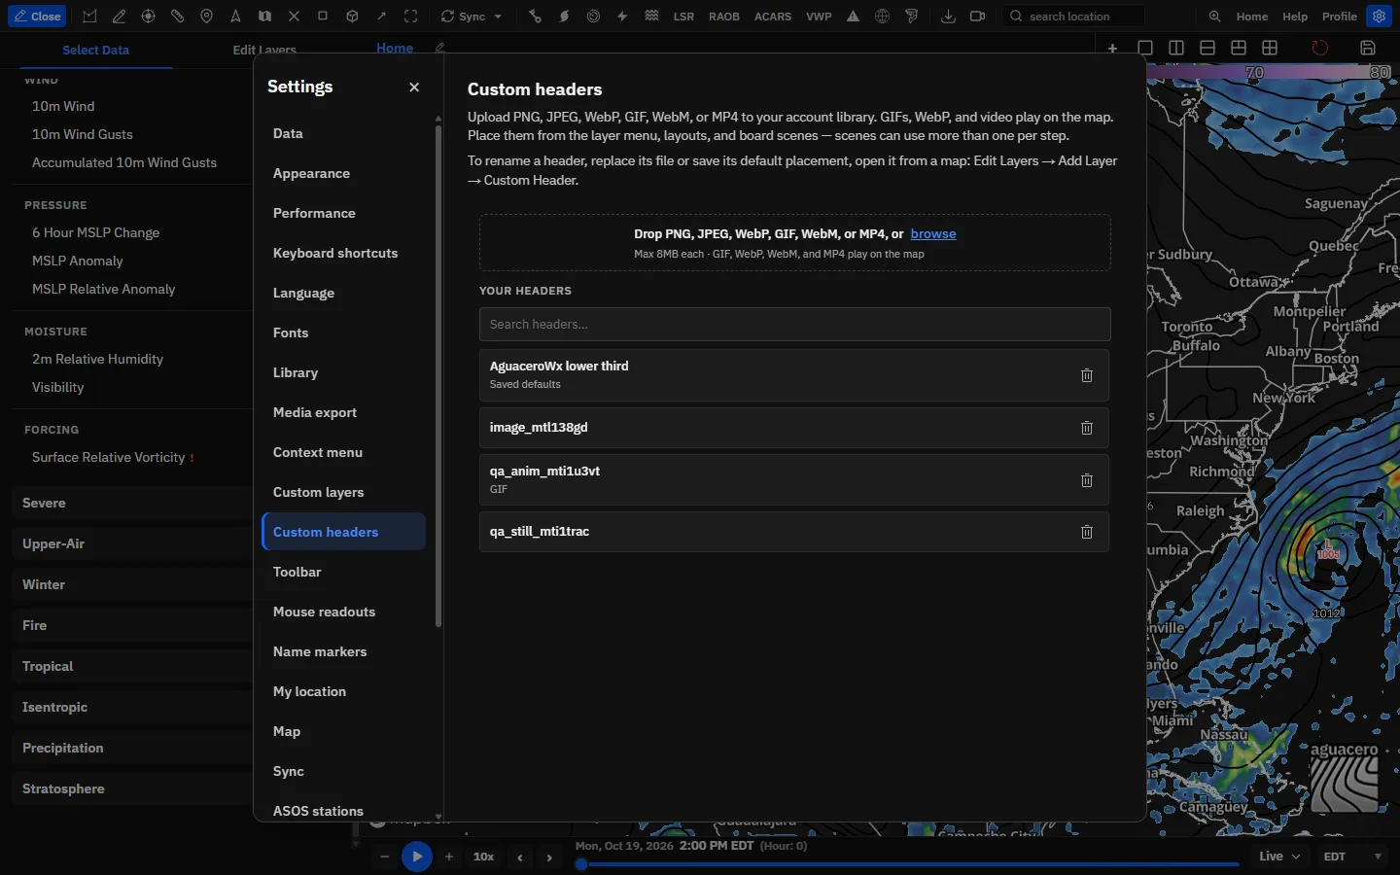Select the diagonal arrow tool
The width and height of the screenshot is (1400, 875).
tap(381, 17)
